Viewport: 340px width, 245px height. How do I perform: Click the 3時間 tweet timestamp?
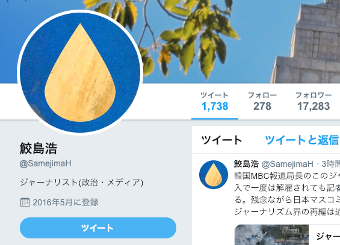click(x=331, y=164)
